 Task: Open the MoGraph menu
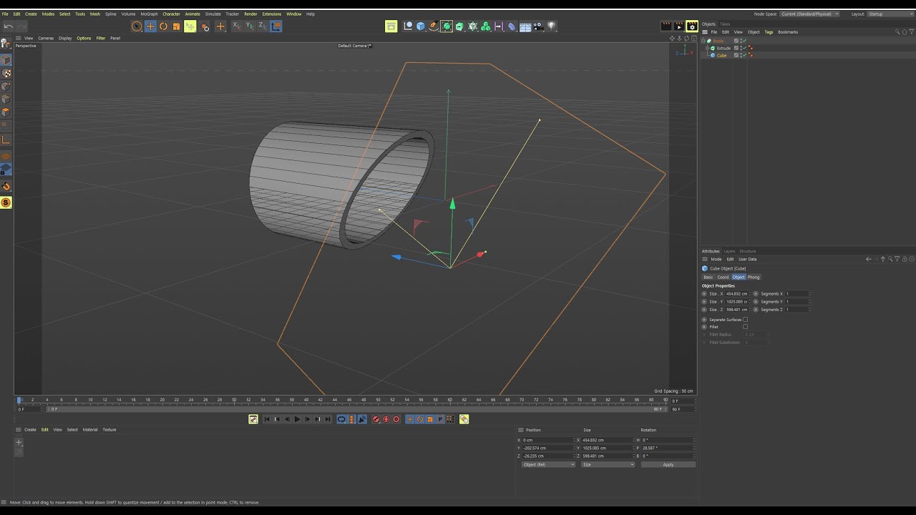coord(149,14)
